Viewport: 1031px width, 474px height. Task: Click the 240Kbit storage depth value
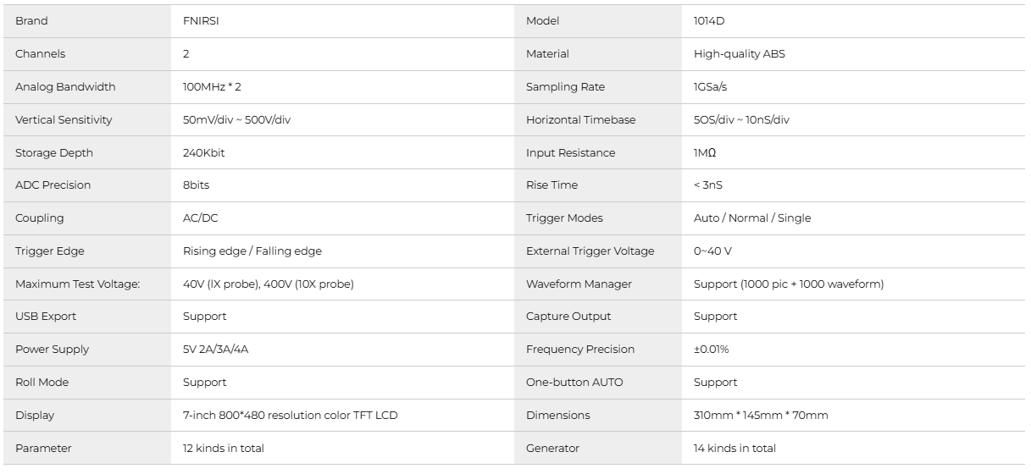pos(204,153)
